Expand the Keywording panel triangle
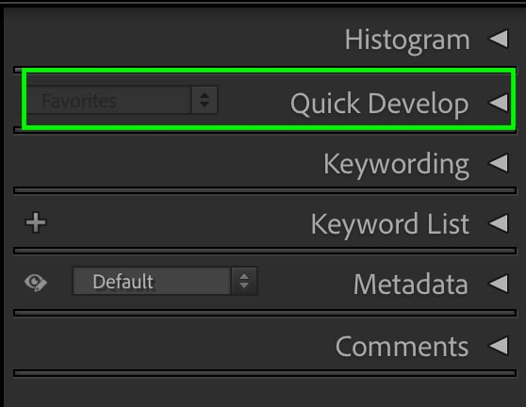The width and height of the screenshot is (526, 407). (499, 163)
